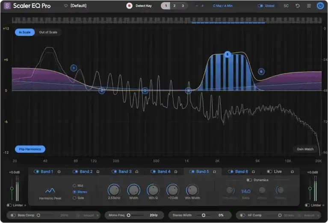
Task: Click the Win Width knob
Action: 192,190
